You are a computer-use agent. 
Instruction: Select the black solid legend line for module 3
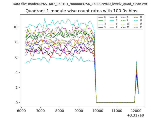(x=101, y=27)
